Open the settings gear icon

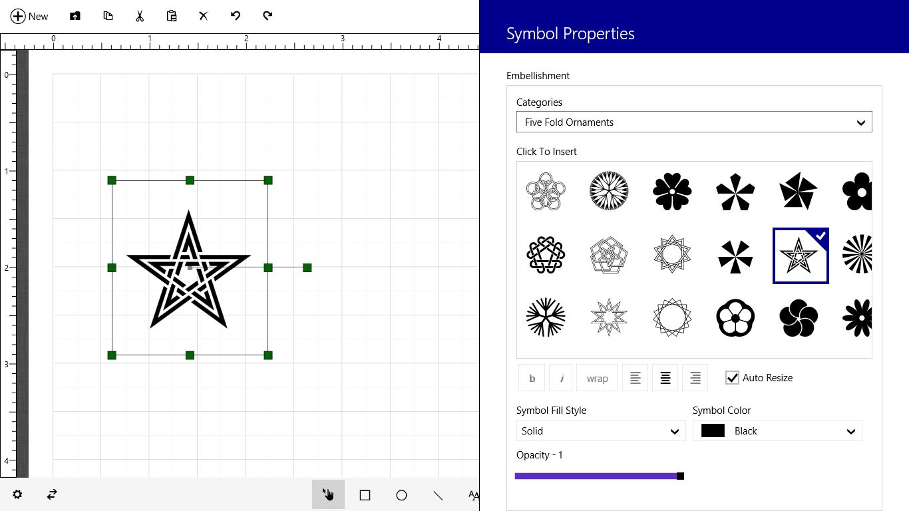(17, 494)
